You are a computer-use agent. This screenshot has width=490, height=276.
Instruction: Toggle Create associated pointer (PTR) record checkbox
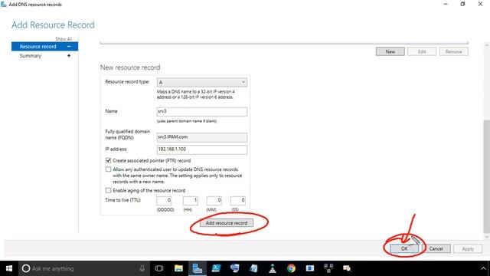click(x=108, y=160)
